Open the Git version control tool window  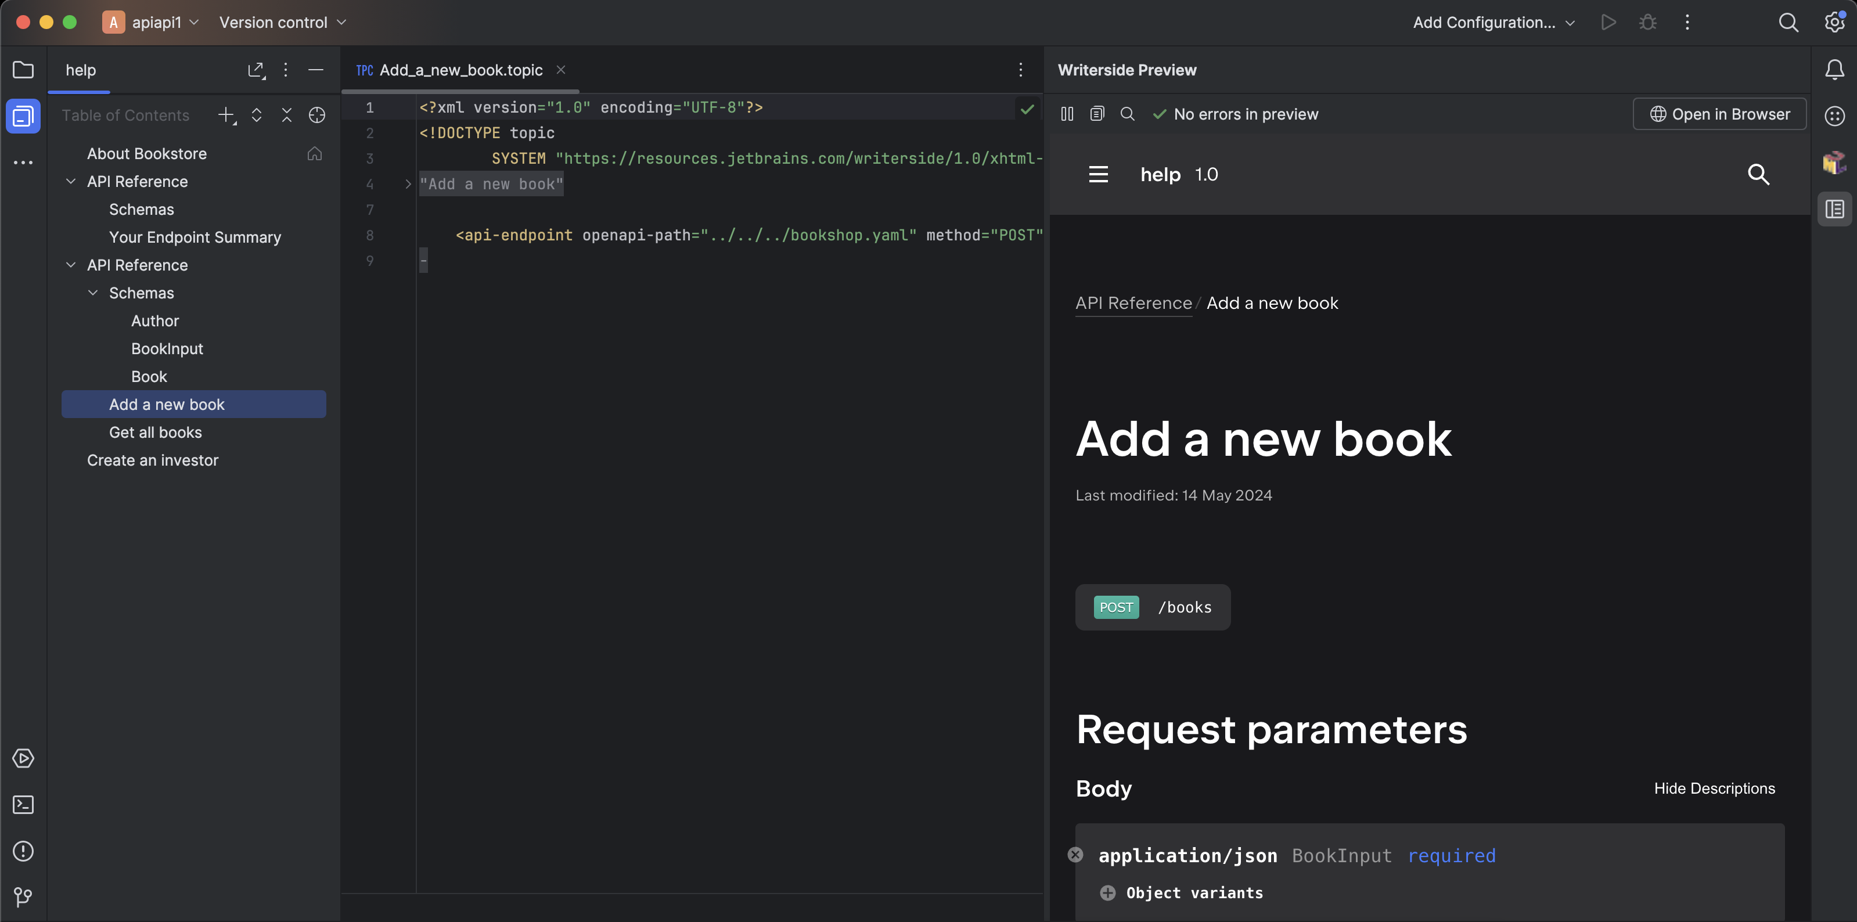click(x=23, y=897)
